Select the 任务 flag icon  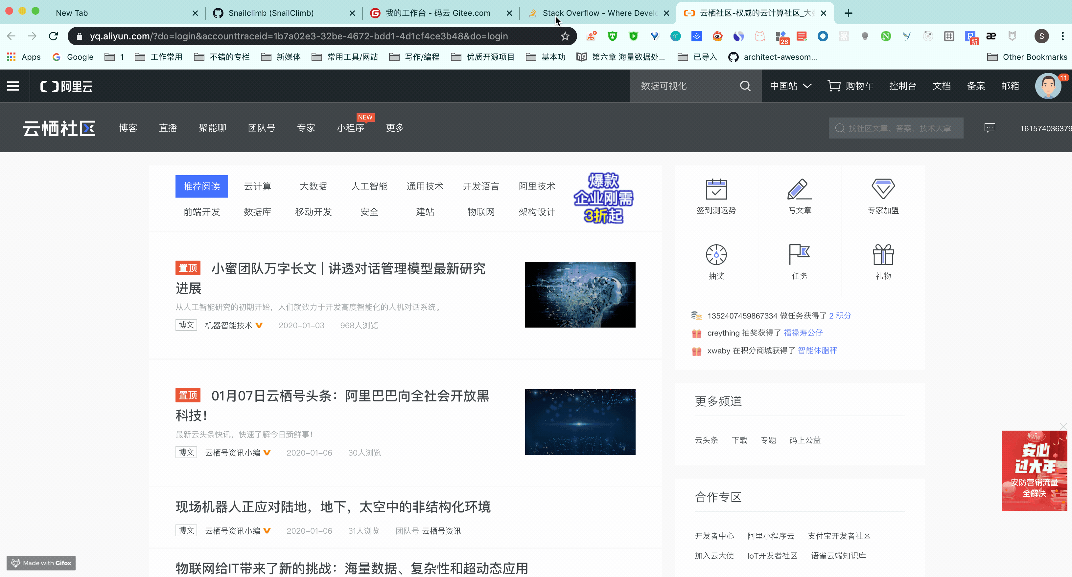click(799, 255)
